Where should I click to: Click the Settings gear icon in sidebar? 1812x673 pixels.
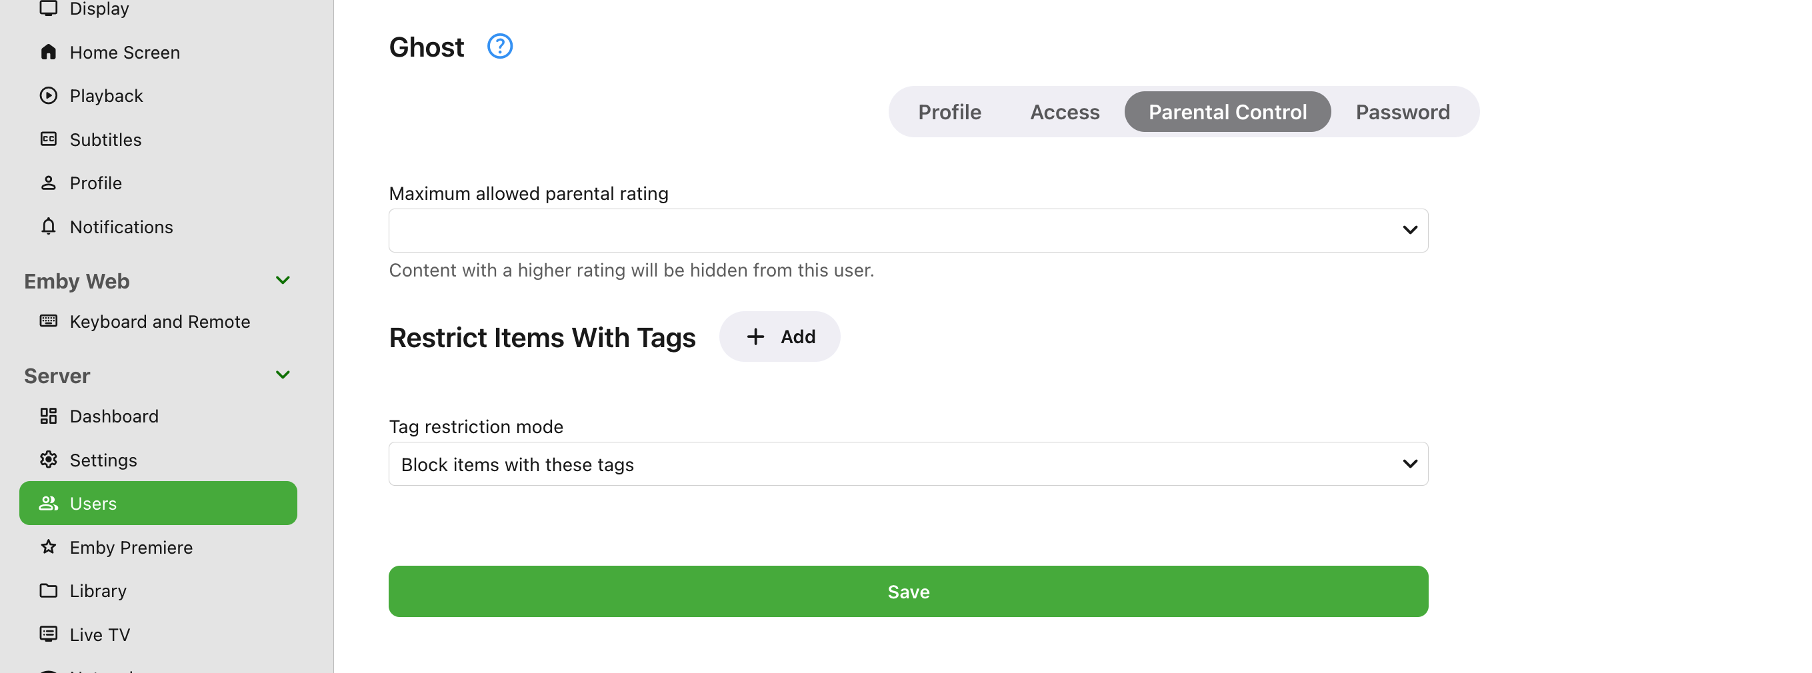coord(49,460)
